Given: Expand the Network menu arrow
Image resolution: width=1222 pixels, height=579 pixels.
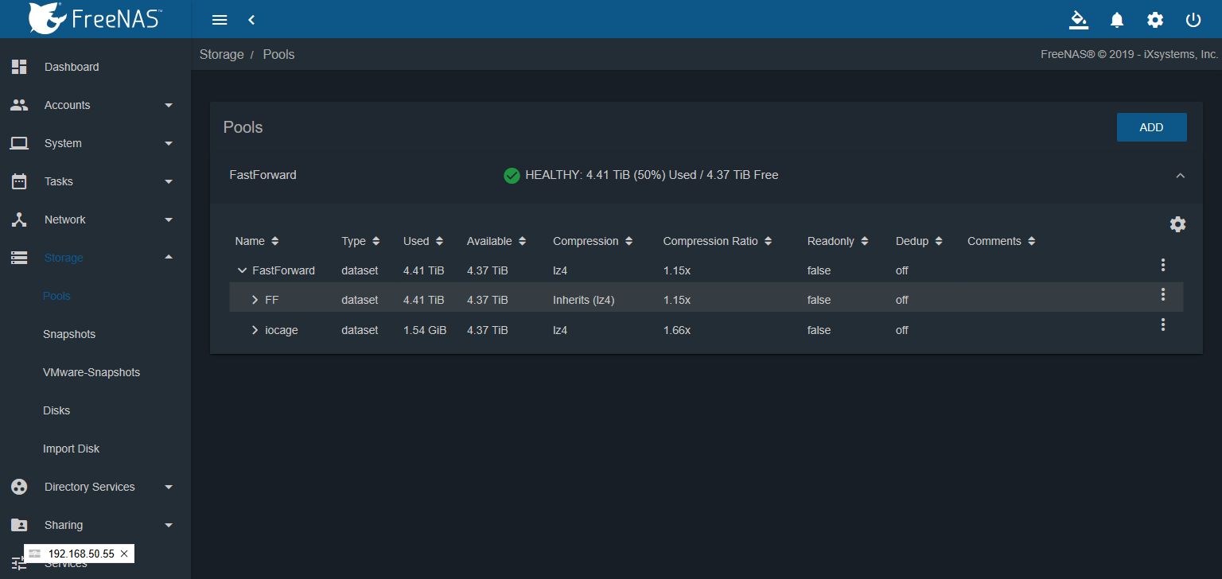Looking at the screenshot, I should 169,220.
